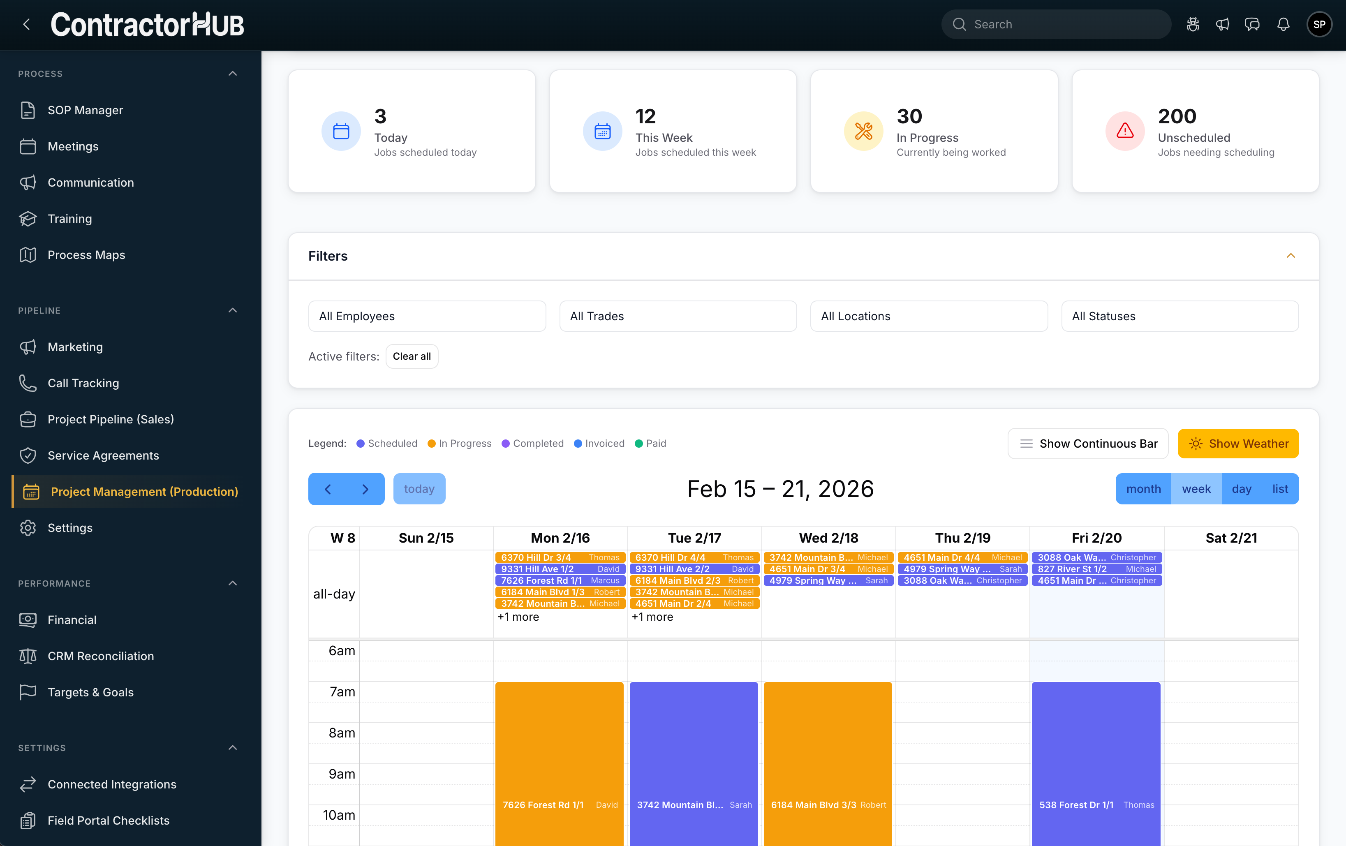Click the bug report icon in header
Viewport: 1346px width, 846px height.
[1193, 25]
